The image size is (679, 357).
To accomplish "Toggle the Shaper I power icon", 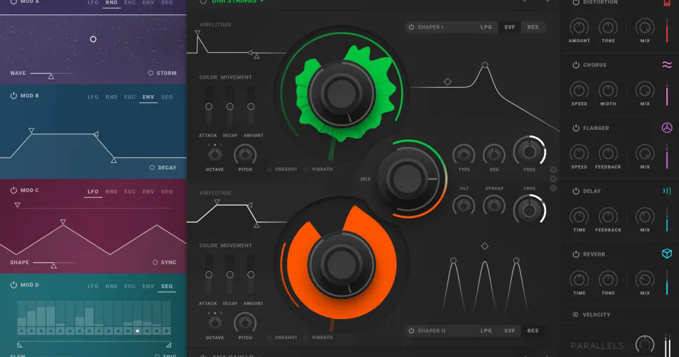I will tap(412, 27).
